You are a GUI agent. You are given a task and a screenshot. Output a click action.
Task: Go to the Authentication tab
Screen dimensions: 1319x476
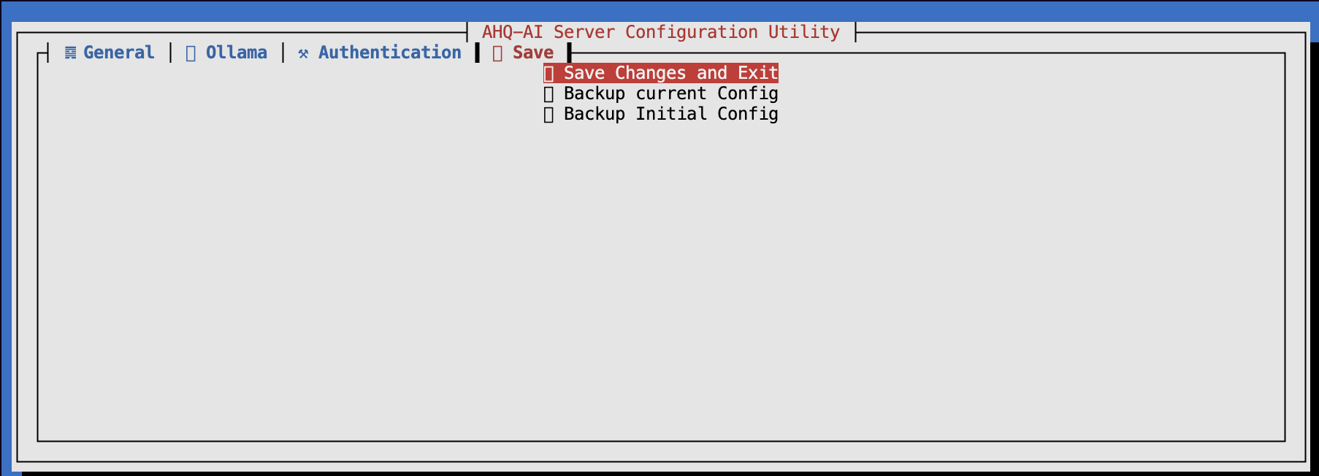389,53
